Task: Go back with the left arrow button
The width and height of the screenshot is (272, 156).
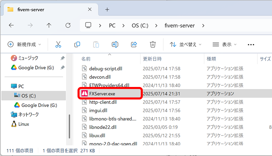Action: [11, 25]
